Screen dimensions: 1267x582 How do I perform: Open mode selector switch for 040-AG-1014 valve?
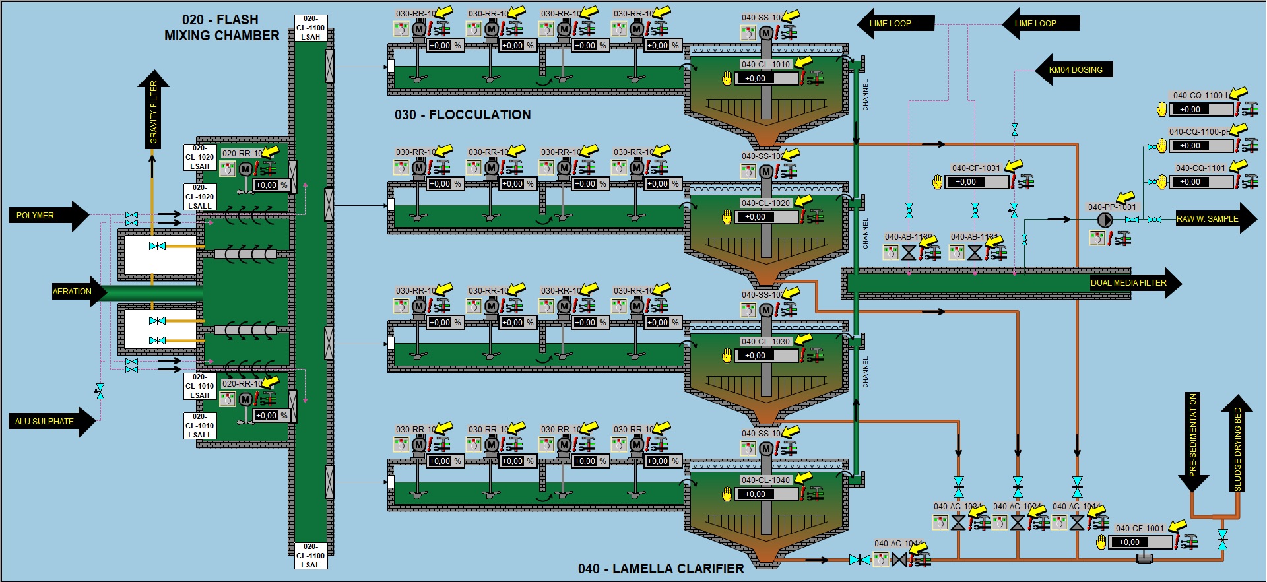point(1059,523)
